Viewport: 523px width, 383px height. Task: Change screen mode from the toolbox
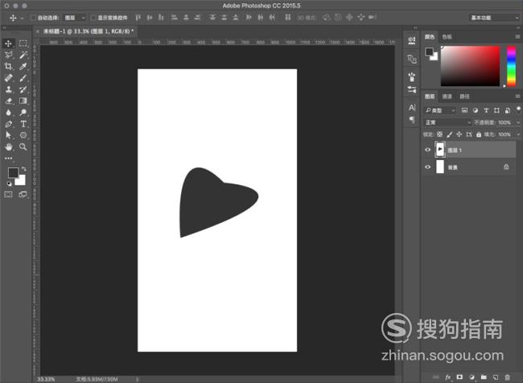tap(23, 195)
